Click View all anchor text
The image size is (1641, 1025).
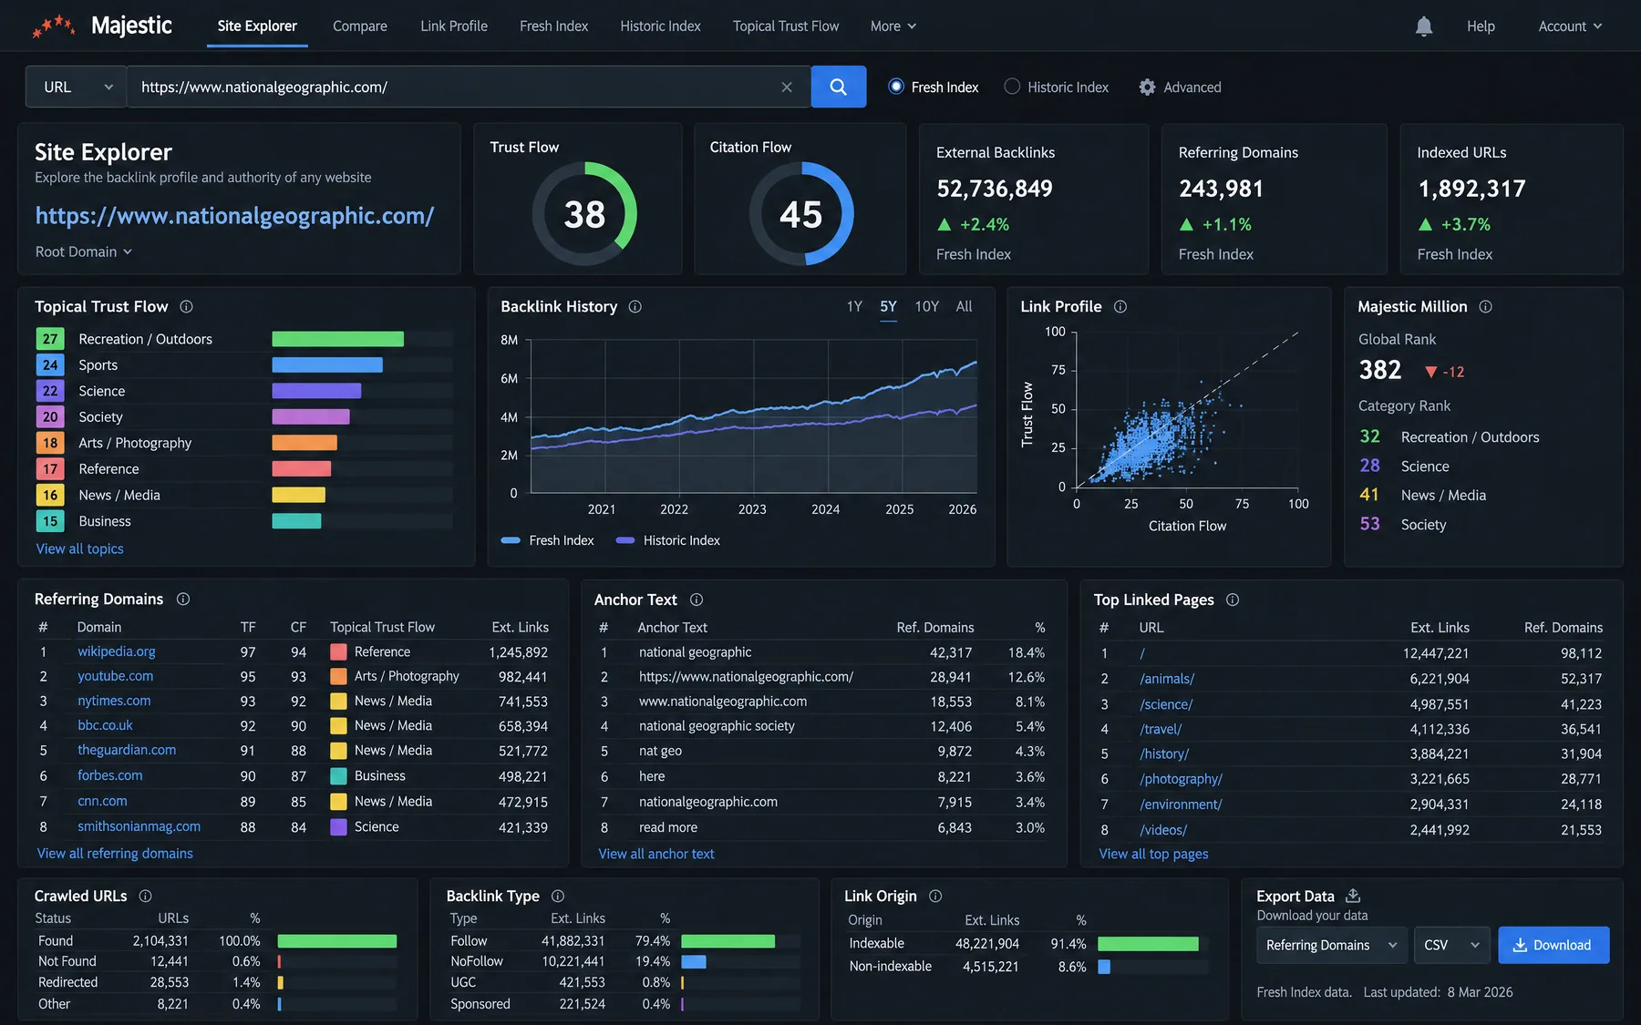(x=656, y=855)
